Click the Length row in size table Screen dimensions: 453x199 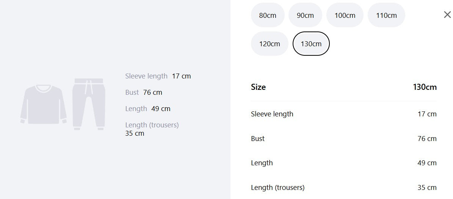click(x=344, y=163)
